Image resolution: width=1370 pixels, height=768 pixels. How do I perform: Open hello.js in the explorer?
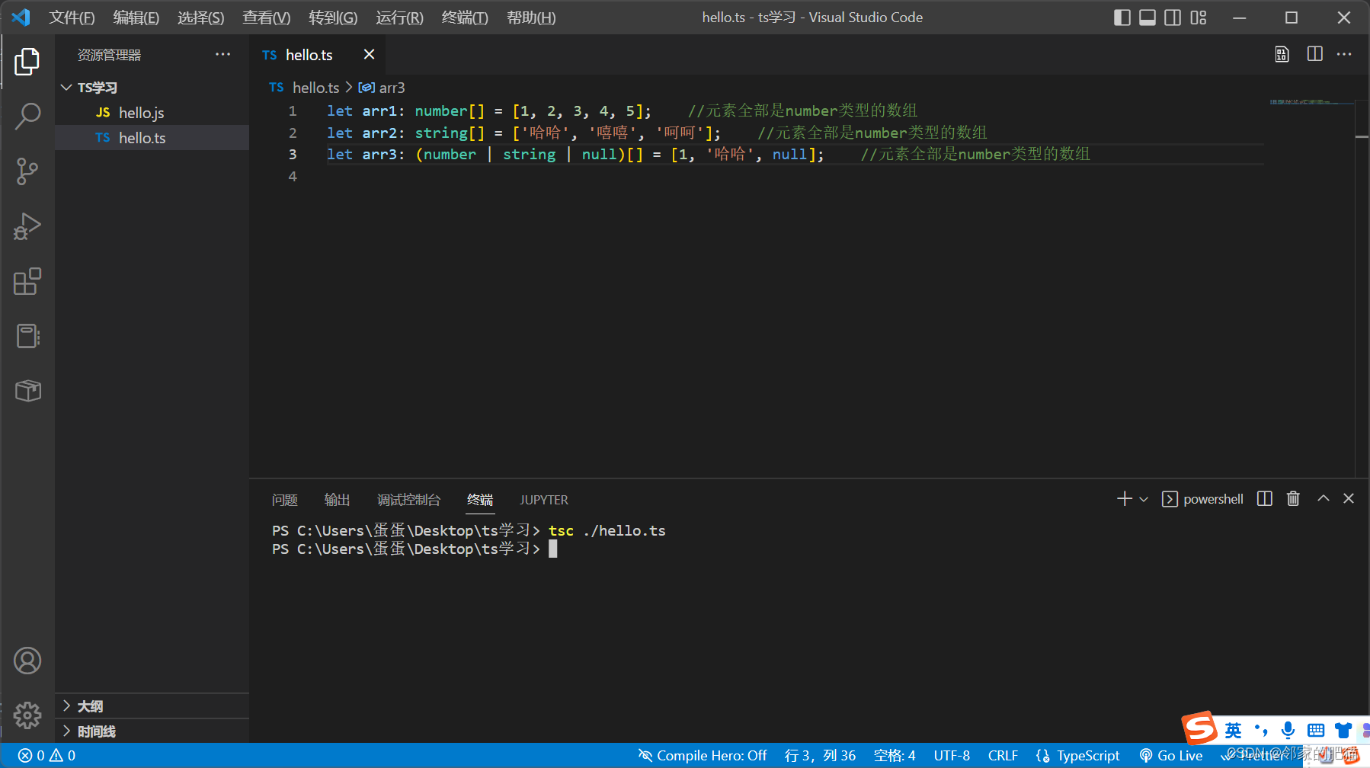(152, 113)
